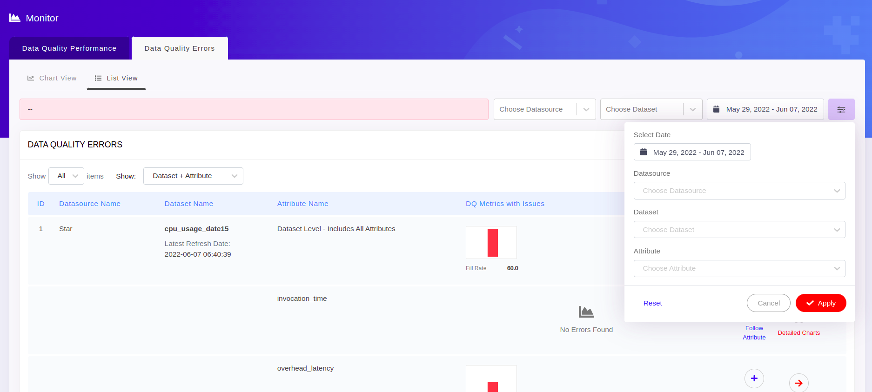This screenshot has width=872, height=392.
Task: Click the Reset link
Action: [652, 303]
